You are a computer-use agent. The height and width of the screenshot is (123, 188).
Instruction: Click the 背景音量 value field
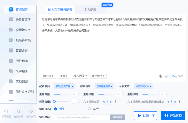[74, 102]
